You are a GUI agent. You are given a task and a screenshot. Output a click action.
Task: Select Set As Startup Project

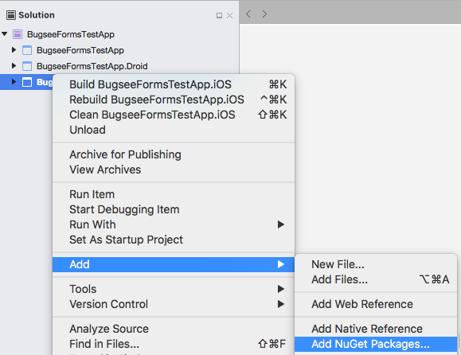click(174, 240)
